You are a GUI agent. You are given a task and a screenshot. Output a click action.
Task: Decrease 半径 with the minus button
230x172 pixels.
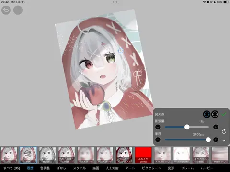click(158, 140)
